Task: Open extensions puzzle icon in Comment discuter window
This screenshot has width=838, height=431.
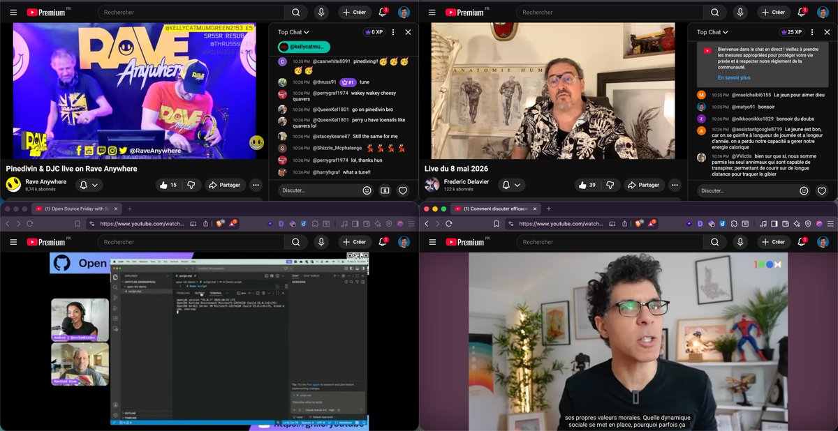Action: click(734, 224)
